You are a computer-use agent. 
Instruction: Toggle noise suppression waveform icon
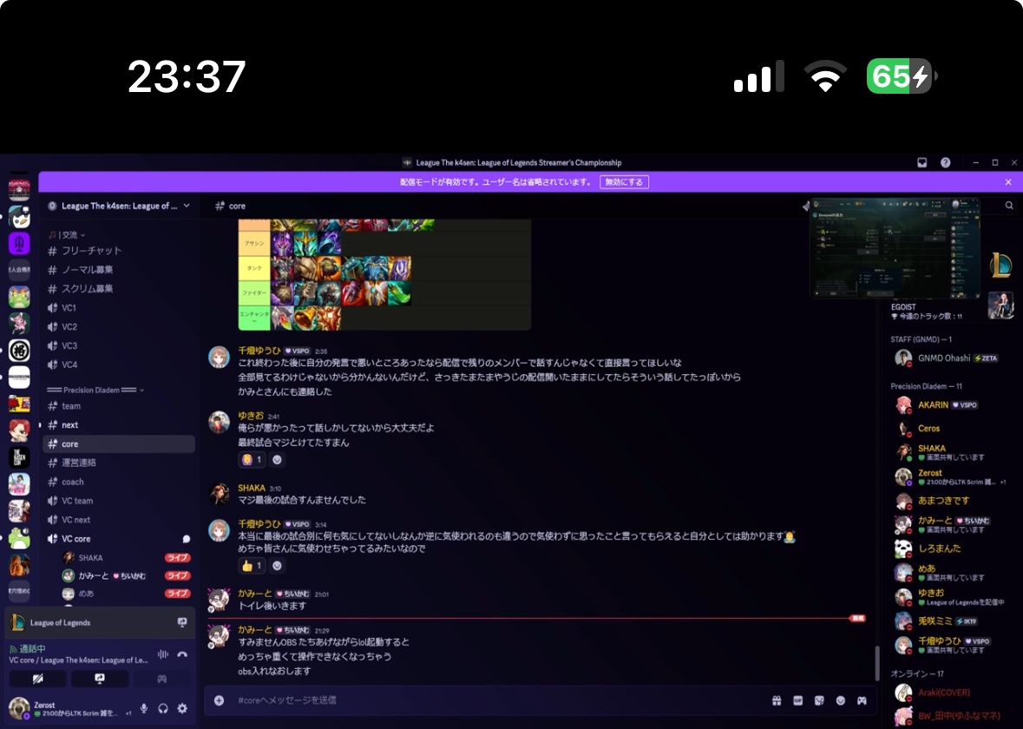click(x=162, y=654)
